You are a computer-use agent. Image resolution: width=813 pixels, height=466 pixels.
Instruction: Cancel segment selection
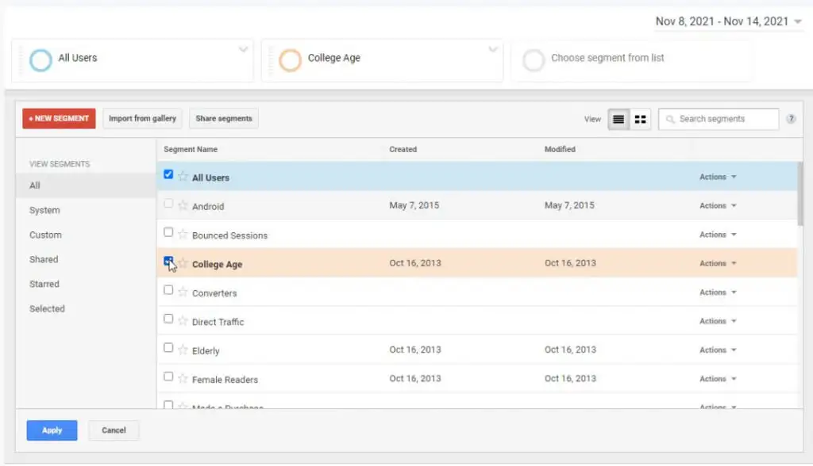[114, 430]
